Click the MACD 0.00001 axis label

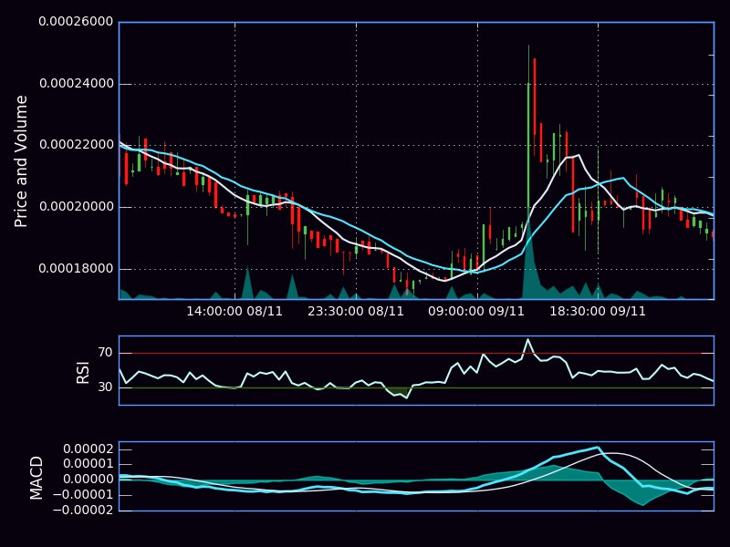[88, 464]
